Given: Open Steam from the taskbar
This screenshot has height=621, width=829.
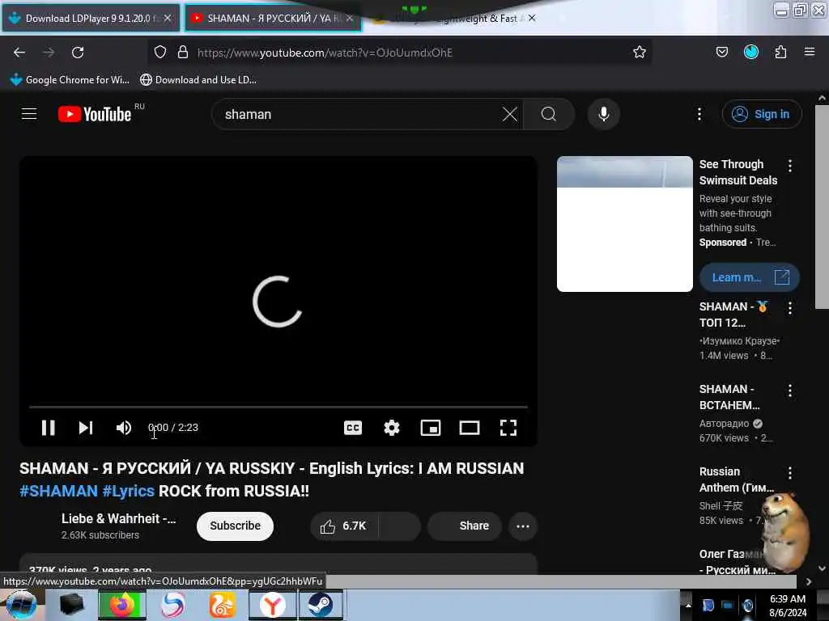Looking at the screenshot, I should (x=321, y=605).
